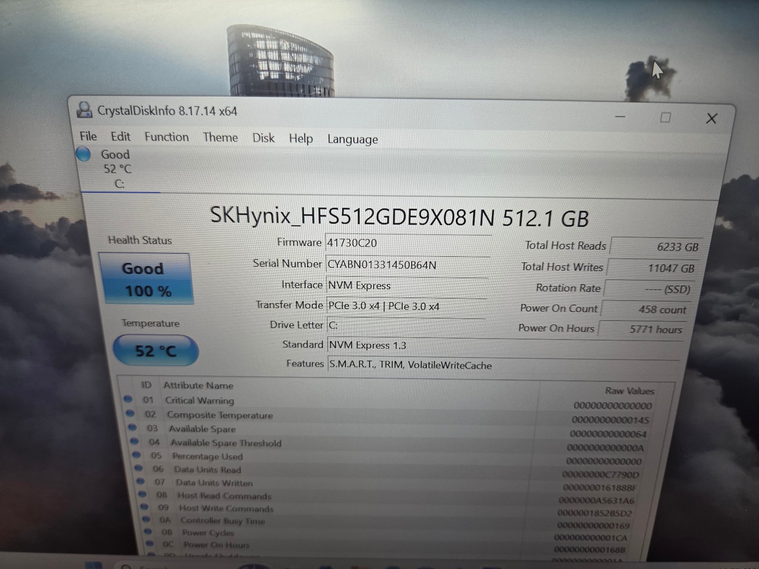Select the C: drive blue status orb
Screen dimensions: 759x569
pos(83,154)
